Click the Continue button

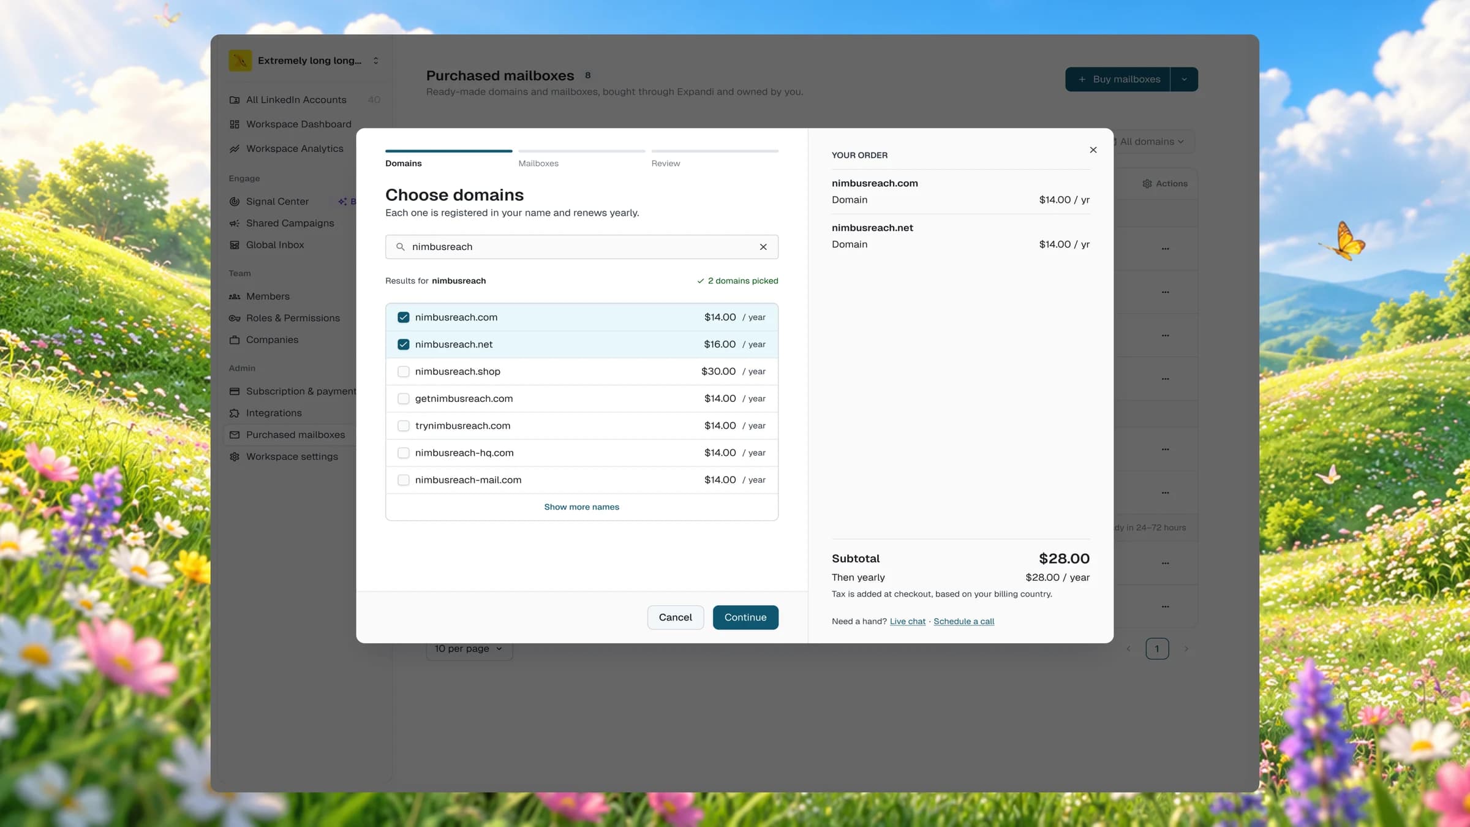coord(745,617)
